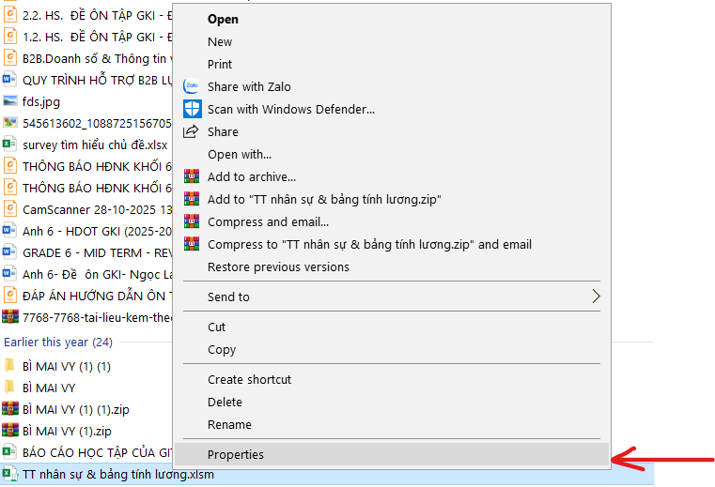The image size is (715, 487).
Task: Select file name BÁO CÁO HỌC TẬP CỦA
Action: (97, 453)
